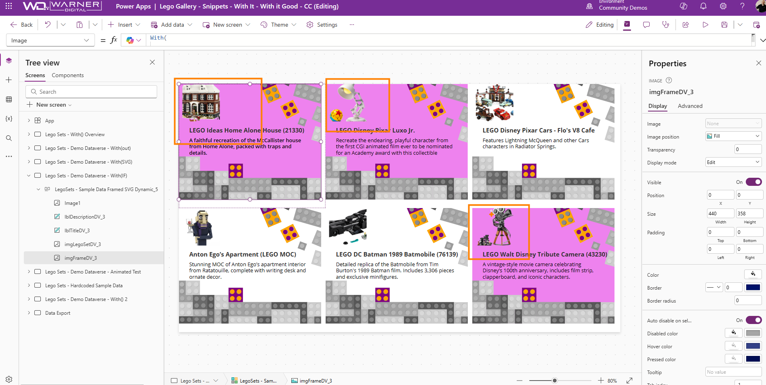Save the app with Save icon
The image size is (766, 385).
click(x=724, y=25)
